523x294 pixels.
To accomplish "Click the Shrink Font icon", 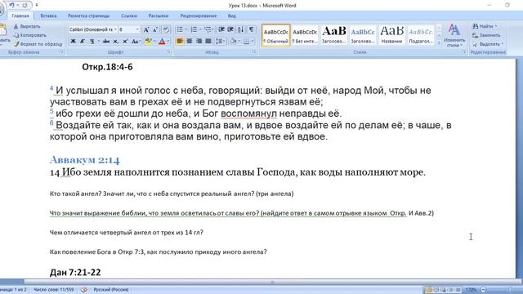I will (155, 29).
